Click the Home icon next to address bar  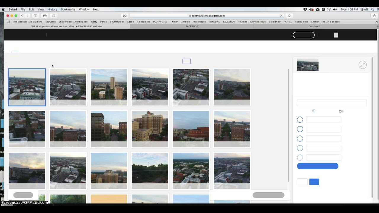(289, 16)
